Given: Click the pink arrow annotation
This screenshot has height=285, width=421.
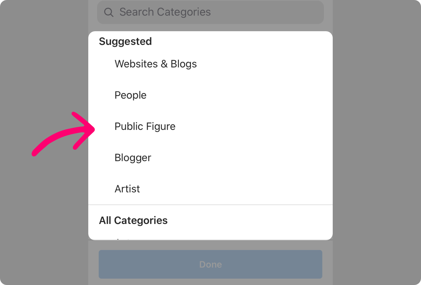Looking at the screenshot, I should (64, 134).
